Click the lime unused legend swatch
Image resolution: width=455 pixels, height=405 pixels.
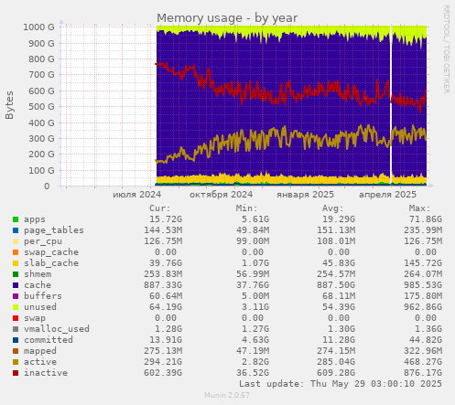pyautogui.click(x=16, y=307)
